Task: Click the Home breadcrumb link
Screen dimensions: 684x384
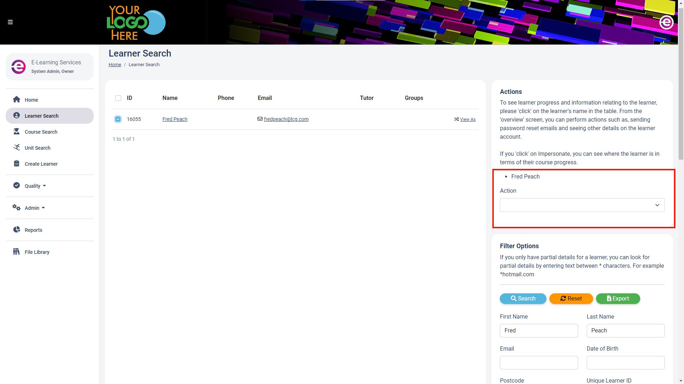Action: (115, 65)
